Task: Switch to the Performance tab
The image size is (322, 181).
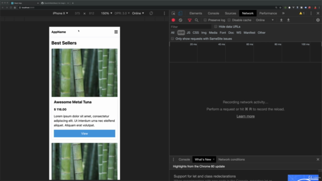Action: click(268, 14)
